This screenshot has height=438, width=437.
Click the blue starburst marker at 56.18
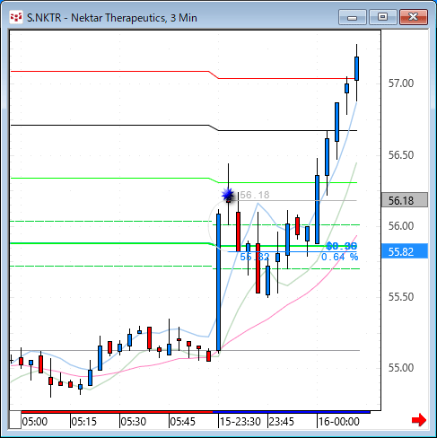228,195
